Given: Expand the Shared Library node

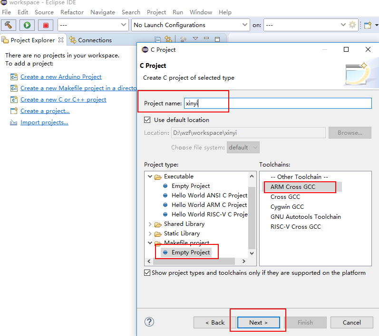Looking at the screenshot, I should click(x=150, y=224).
